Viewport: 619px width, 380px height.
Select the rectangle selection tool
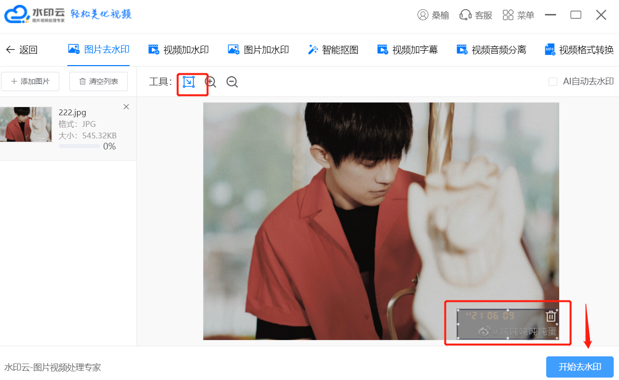[189, 82]
